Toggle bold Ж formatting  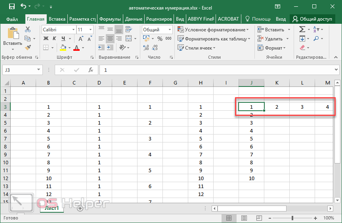coord(46,39)
